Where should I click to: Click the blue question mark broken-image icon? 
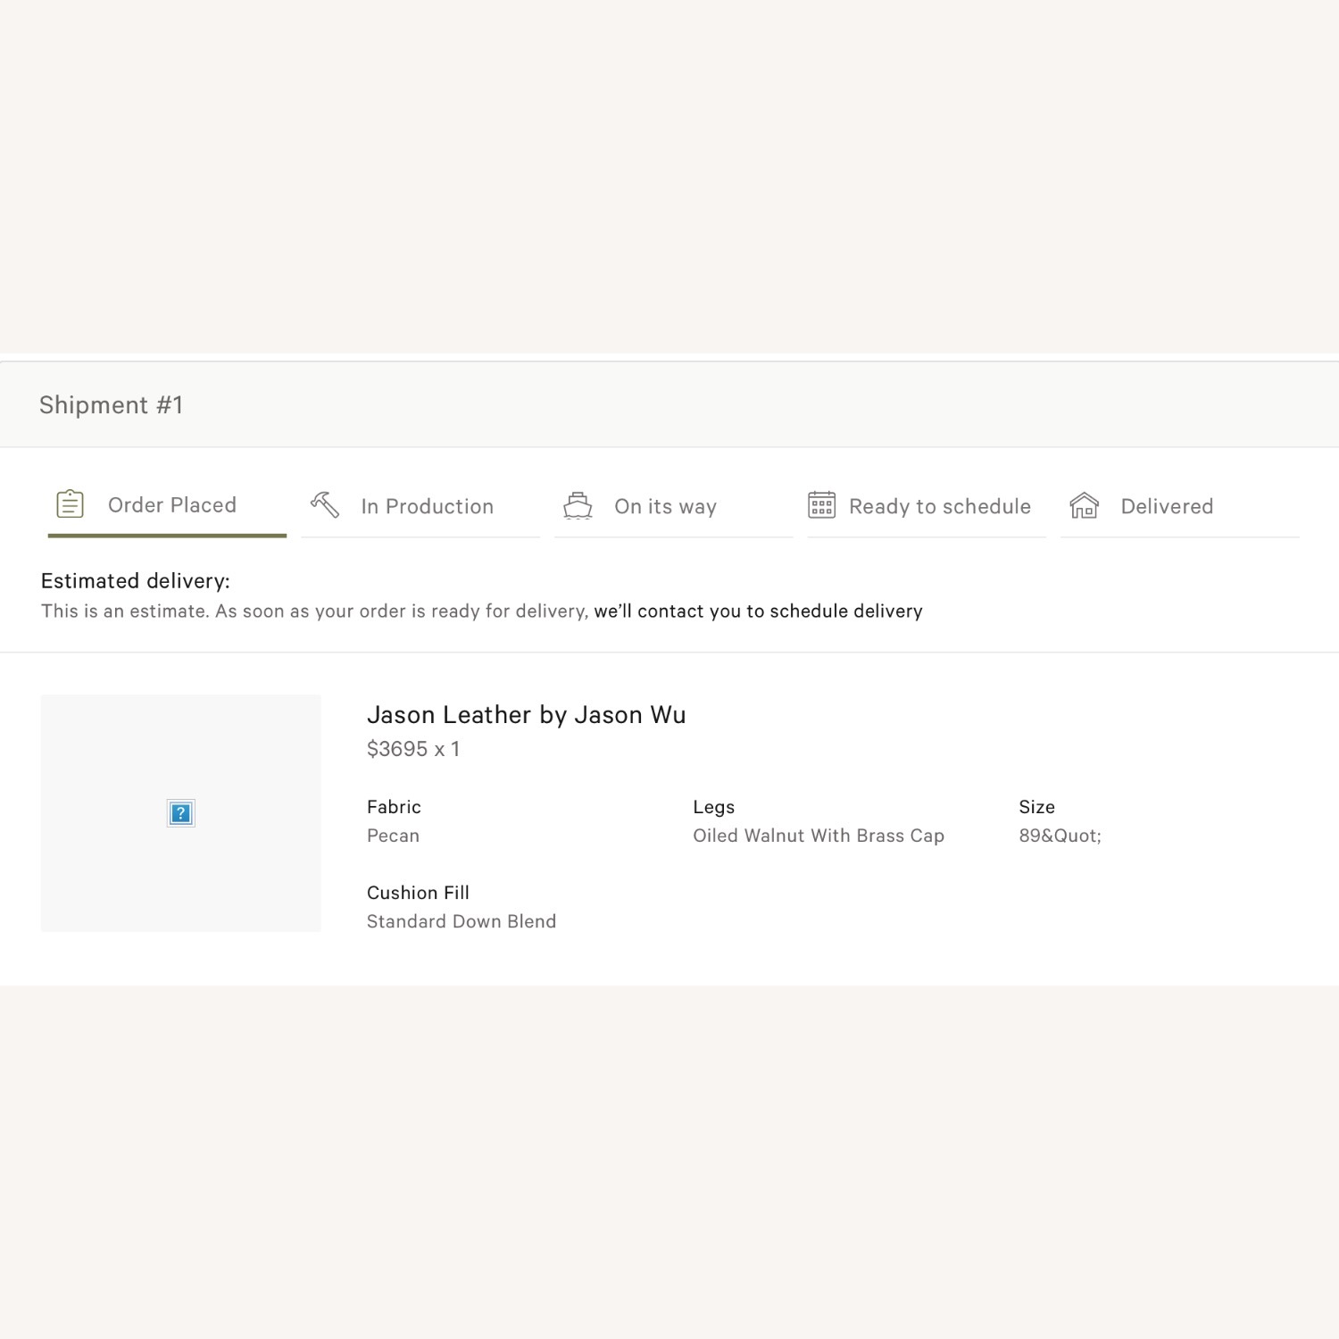[x=180, y=813]
